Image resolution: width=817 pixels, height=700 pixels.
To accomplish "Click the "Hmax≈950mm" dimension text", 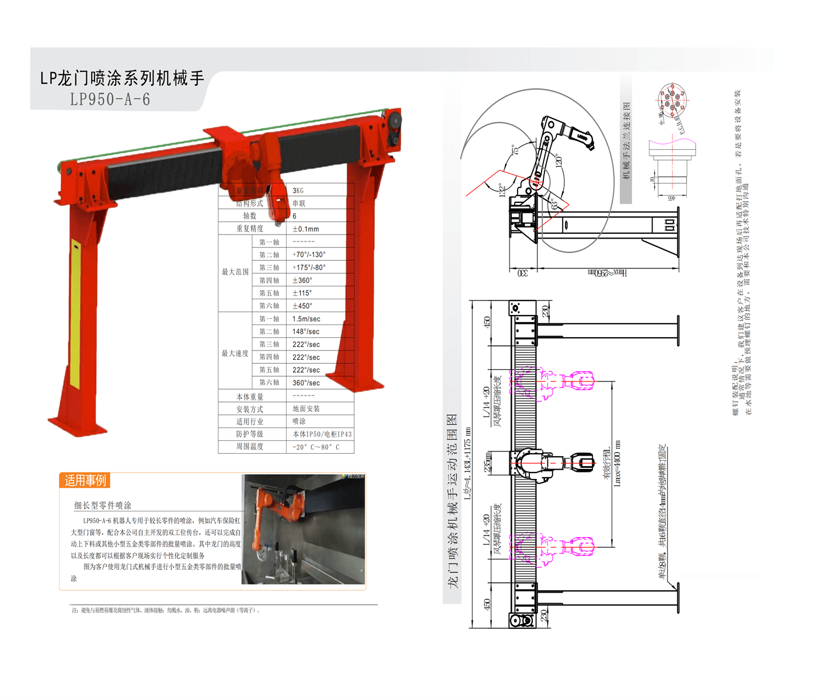I will point(607,272).
